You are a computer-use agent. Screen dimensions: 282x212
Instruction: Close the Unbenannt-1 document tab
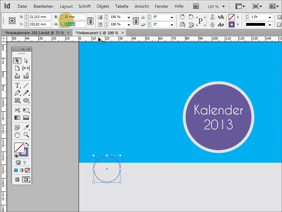[x=123, y=33]
